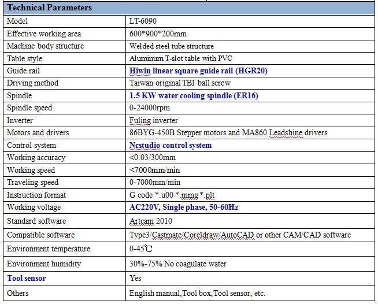Select the 'Instruction format' label
This screenshot has height=304, width=378.
point(36,195)
